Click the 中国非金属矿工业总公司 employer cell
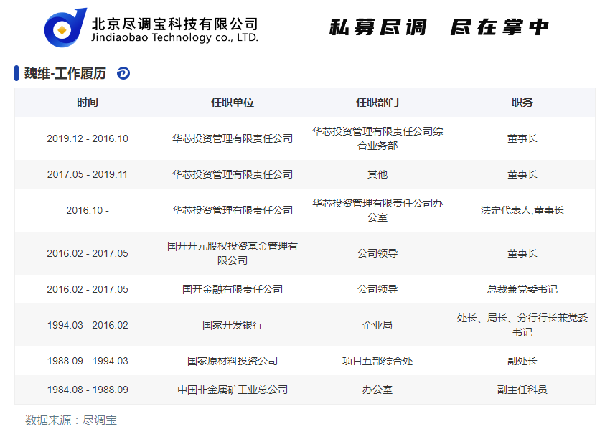610x434 pixels. [233, 390]
